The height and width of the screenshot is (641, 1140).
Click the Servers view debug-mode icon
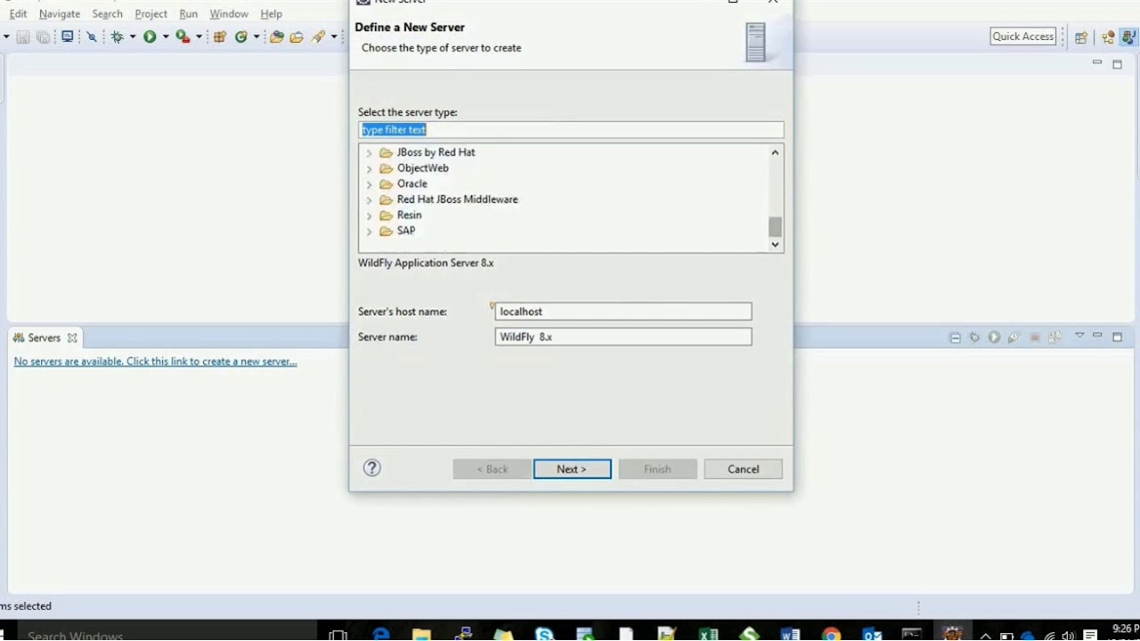tap(974, 337)
